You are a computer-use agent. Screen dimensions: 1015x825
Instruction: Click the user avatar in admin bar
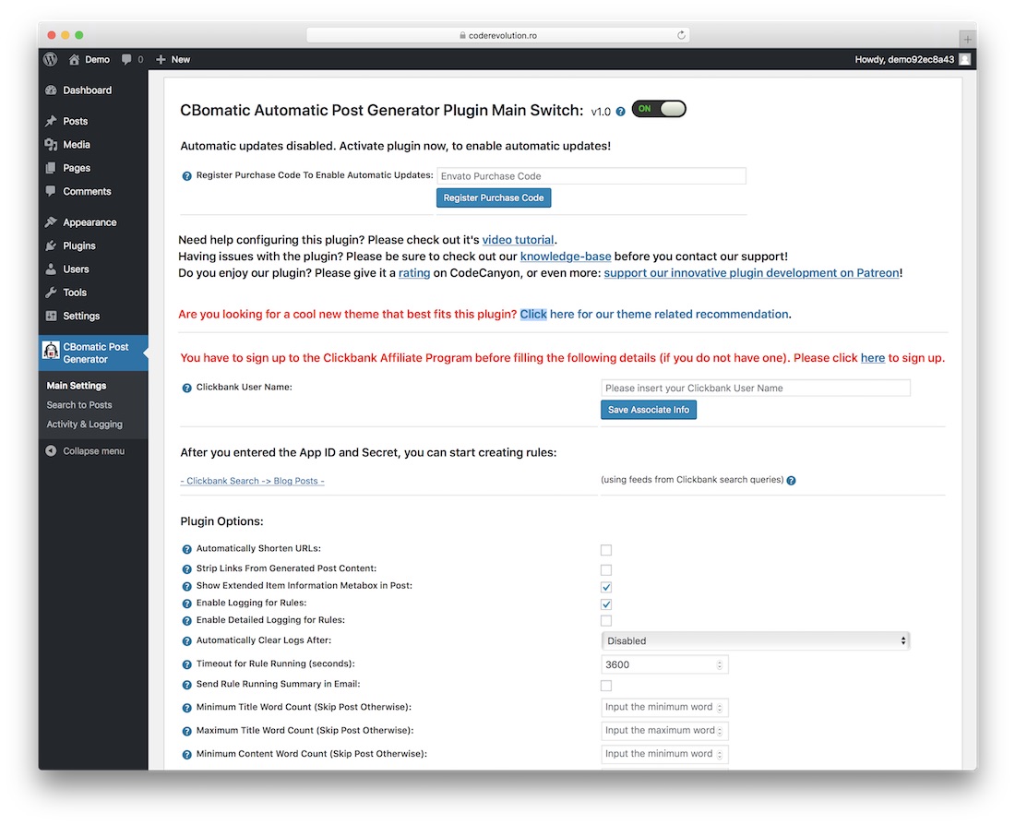coord(964,59)
